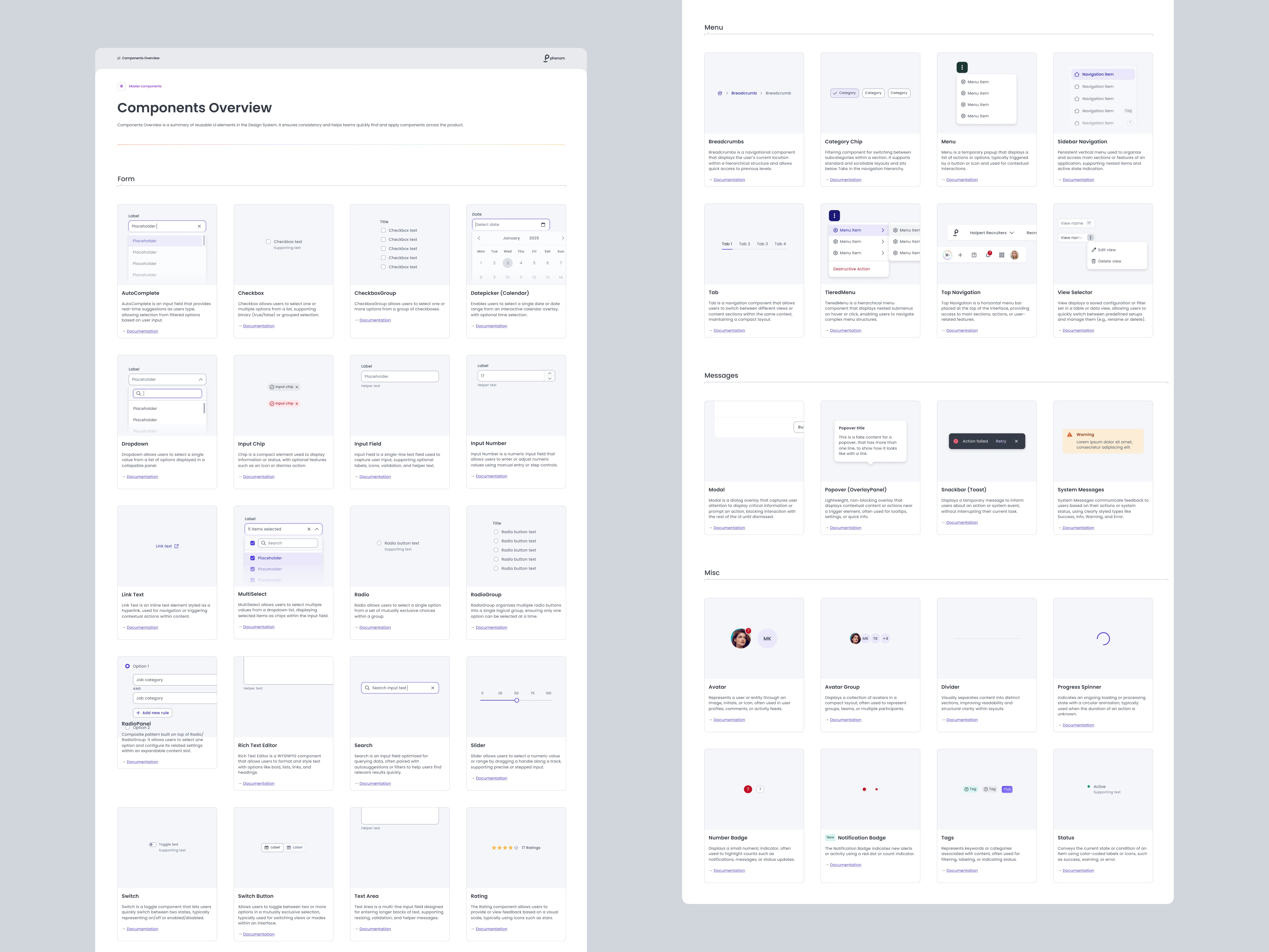Screen dimensions: 1269x952
Task: Collapse the Dropdown card's Placeholder chevron
Action: click(x=200, y=379)
